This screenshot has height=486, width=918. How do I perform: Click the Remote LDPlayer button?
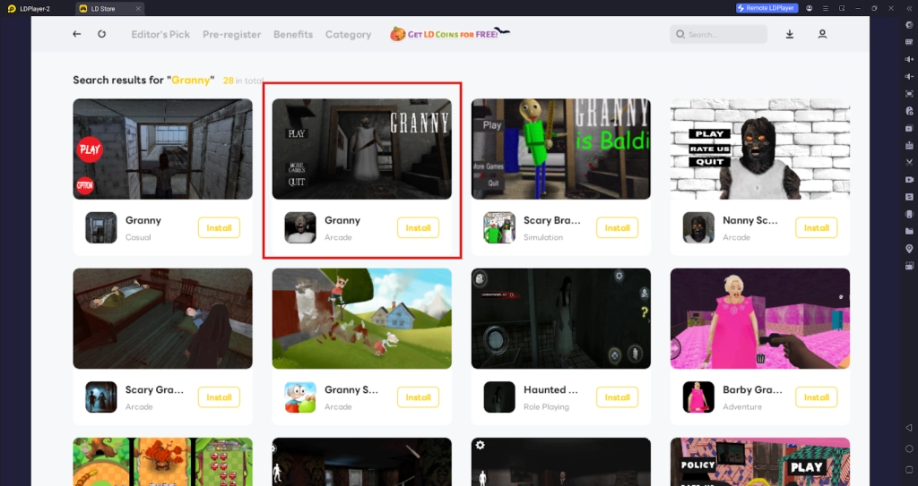(x=767, y=8)
